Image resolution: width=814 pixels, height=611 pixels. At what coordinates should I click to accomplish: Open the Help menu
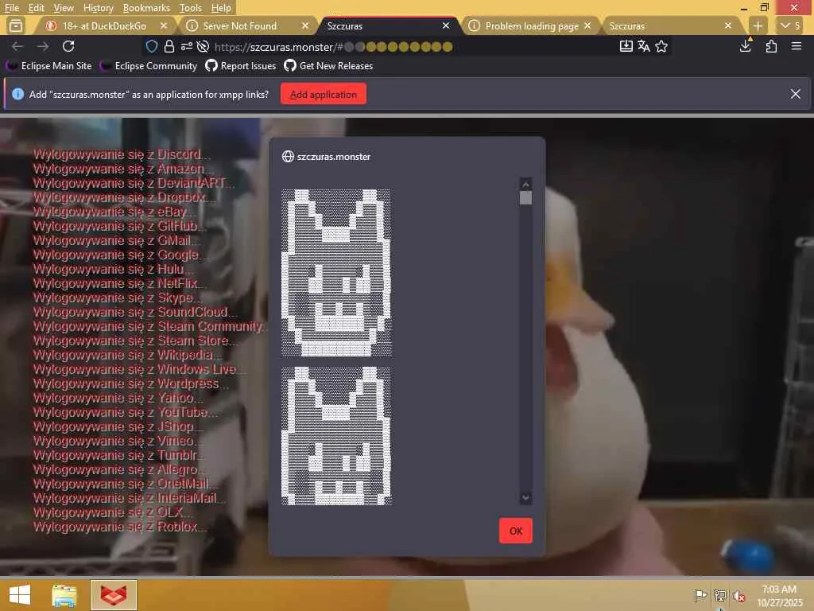click(221, 8)
